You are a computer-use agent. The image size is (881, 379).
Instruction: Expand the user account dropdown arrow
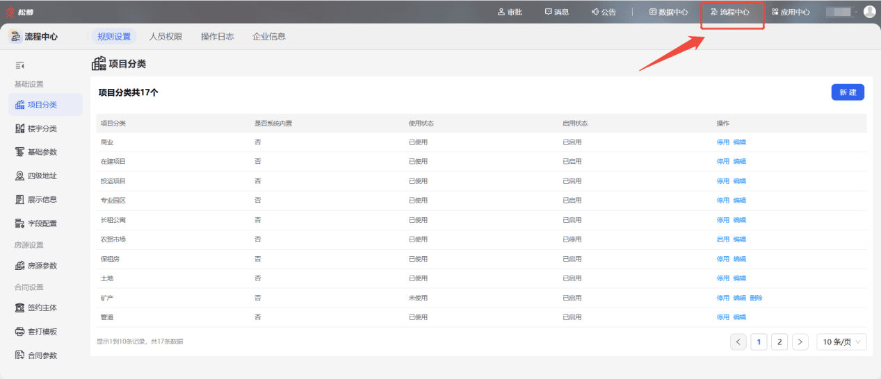click(856, 12)
